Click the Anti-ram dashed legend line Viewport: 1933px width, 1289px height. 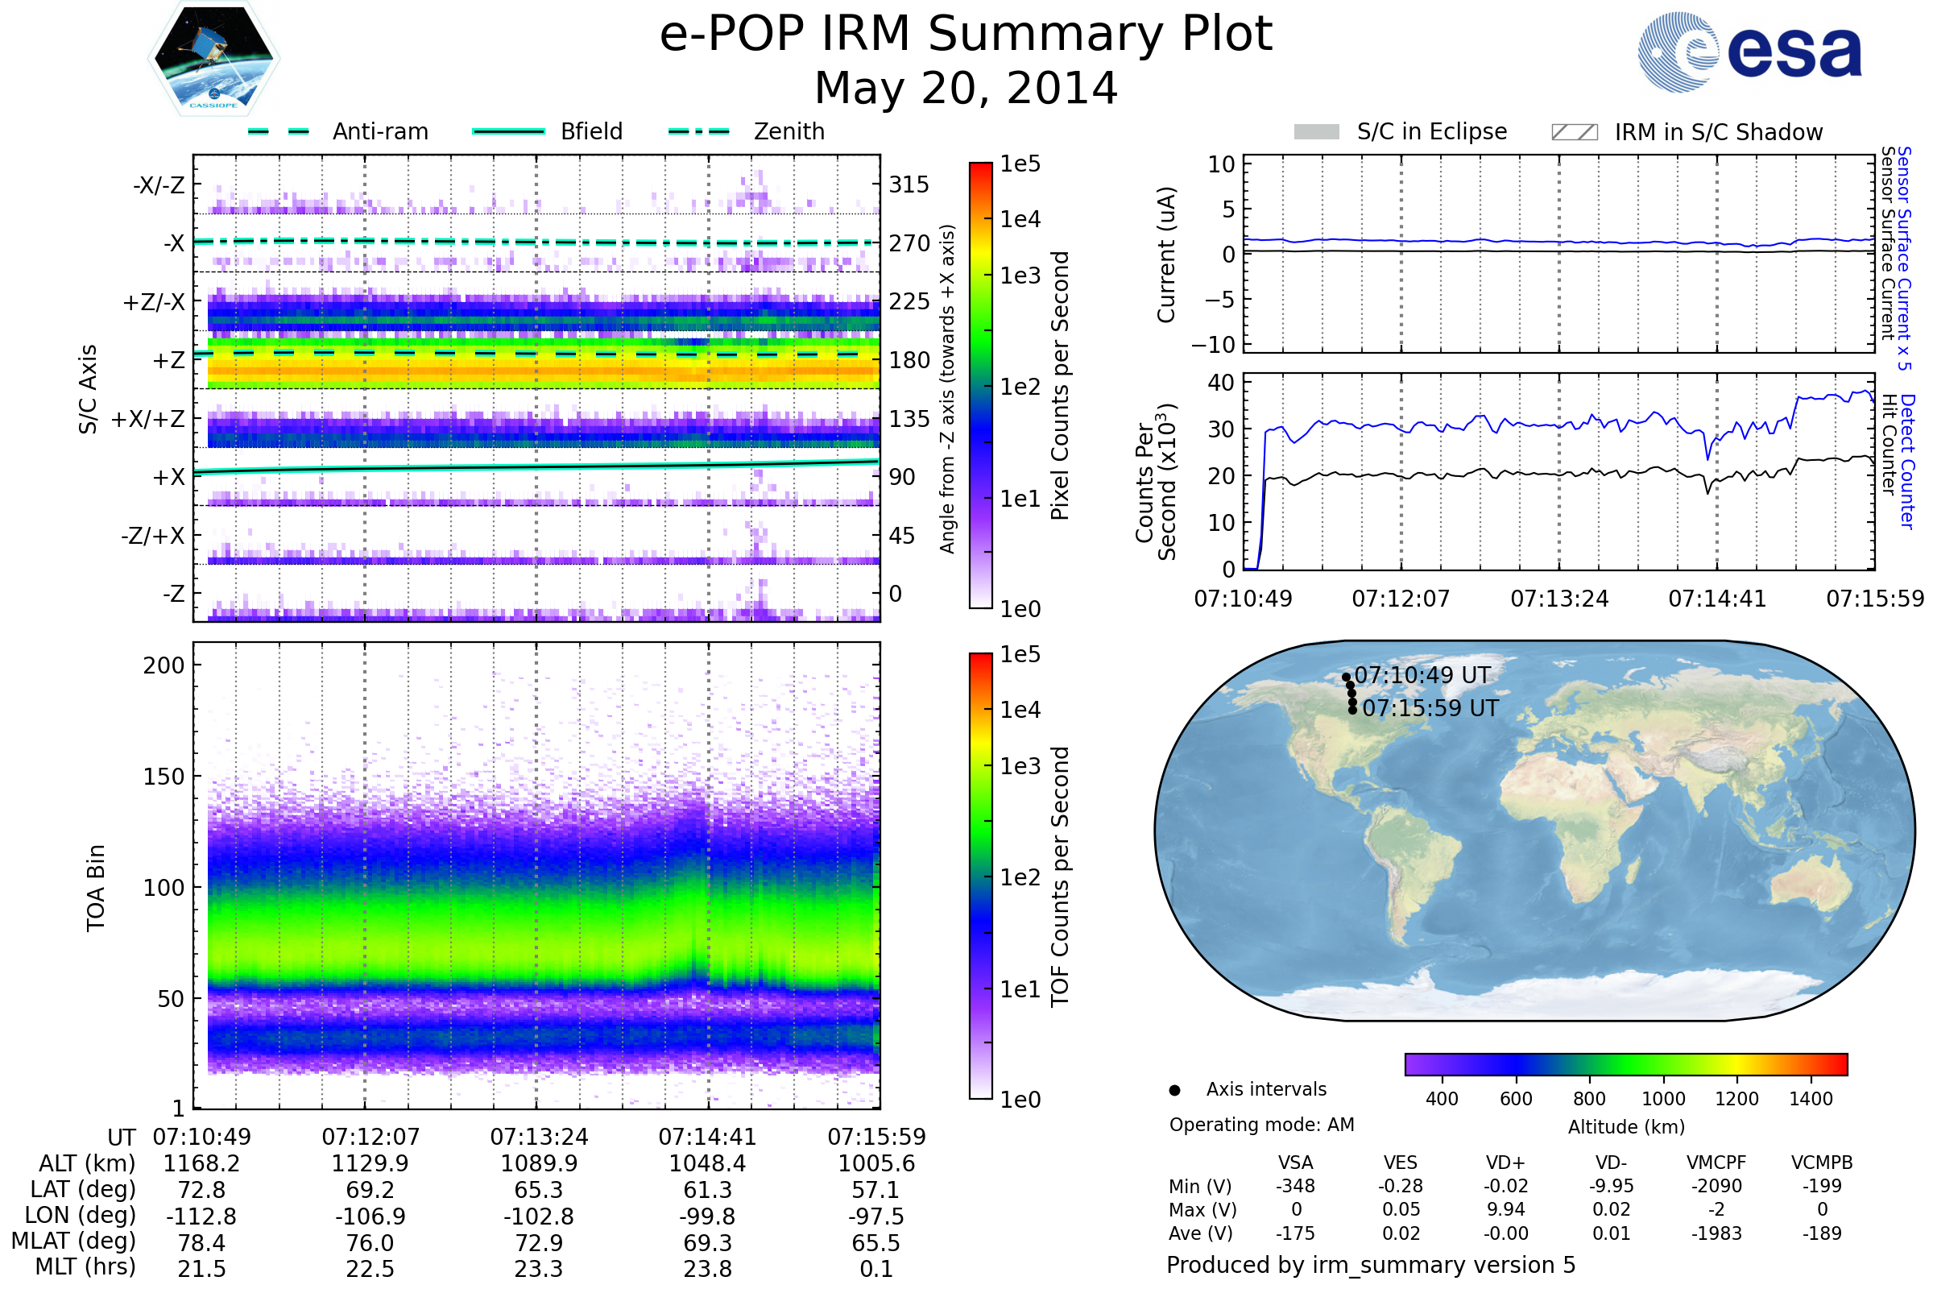click(279, 131)
